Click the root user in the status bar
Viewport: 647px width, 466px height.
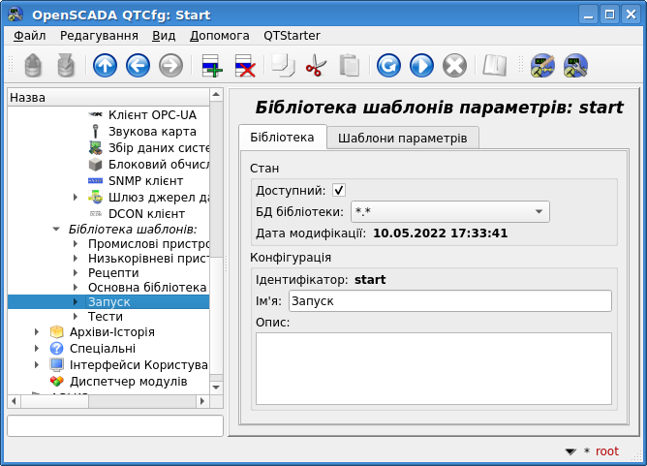(x=607, y=451)
